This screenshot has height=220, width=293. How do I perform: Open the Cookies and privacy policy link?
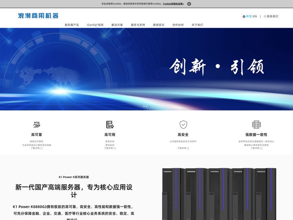(173, 4)
